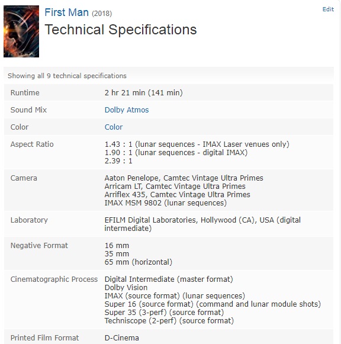This screenshot has height=344, width=341.
Task: Click the Edit link
Action: [328, 9]
